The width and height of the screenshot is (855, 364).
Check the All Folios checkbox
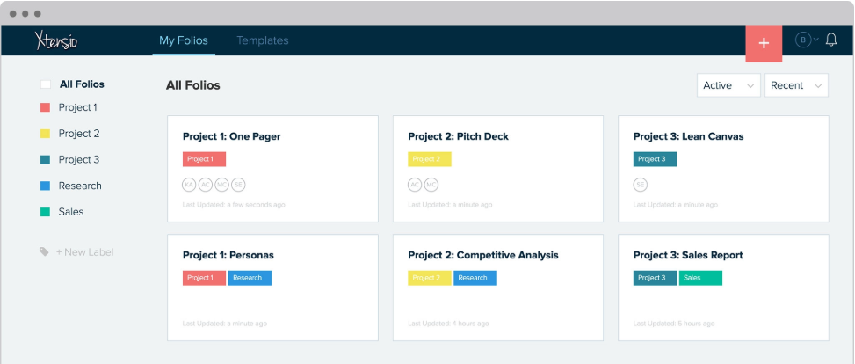[x=45, y=84]
